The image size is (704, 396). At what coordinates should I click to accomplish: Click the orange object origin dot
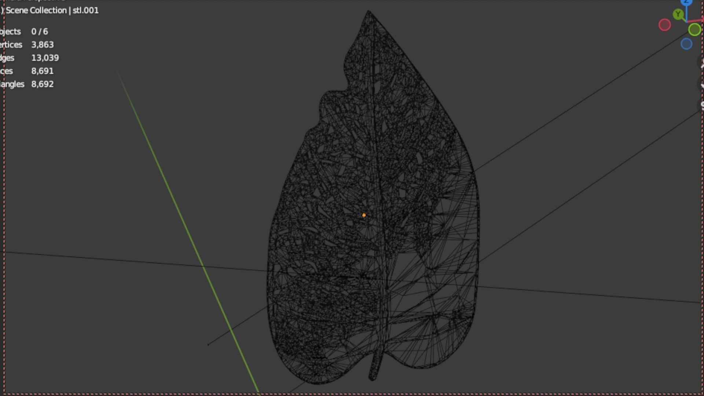tap(364, 215)
